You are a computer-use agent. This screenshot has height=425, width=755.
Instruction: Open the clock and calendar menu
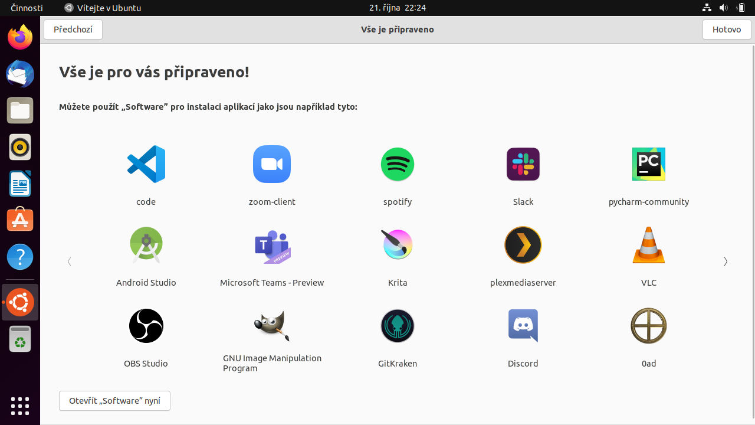pos(397,8)
